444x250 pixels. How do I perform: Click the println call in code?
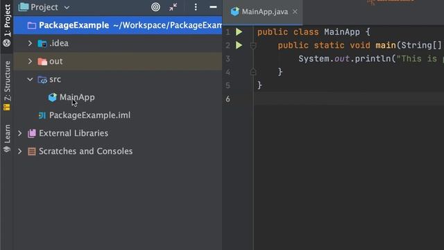coord(373,58)
